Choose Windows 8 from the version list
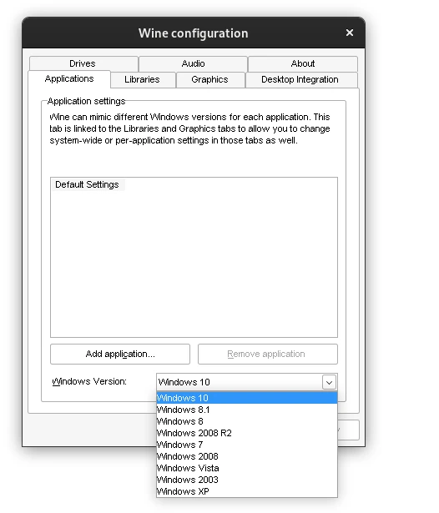The image size is (439, 513). pyautogui.click(x=247, y=421)
